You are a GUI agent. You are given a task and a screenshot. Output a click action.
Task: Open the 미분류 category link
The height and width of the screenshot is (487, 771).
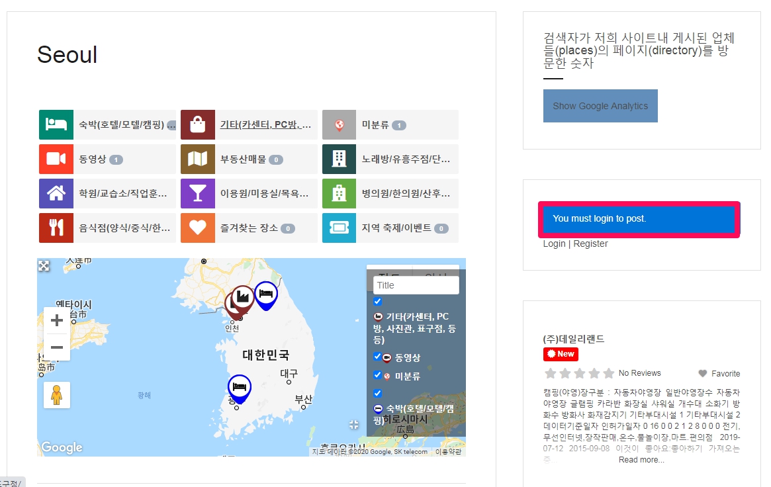coord(375,125)
